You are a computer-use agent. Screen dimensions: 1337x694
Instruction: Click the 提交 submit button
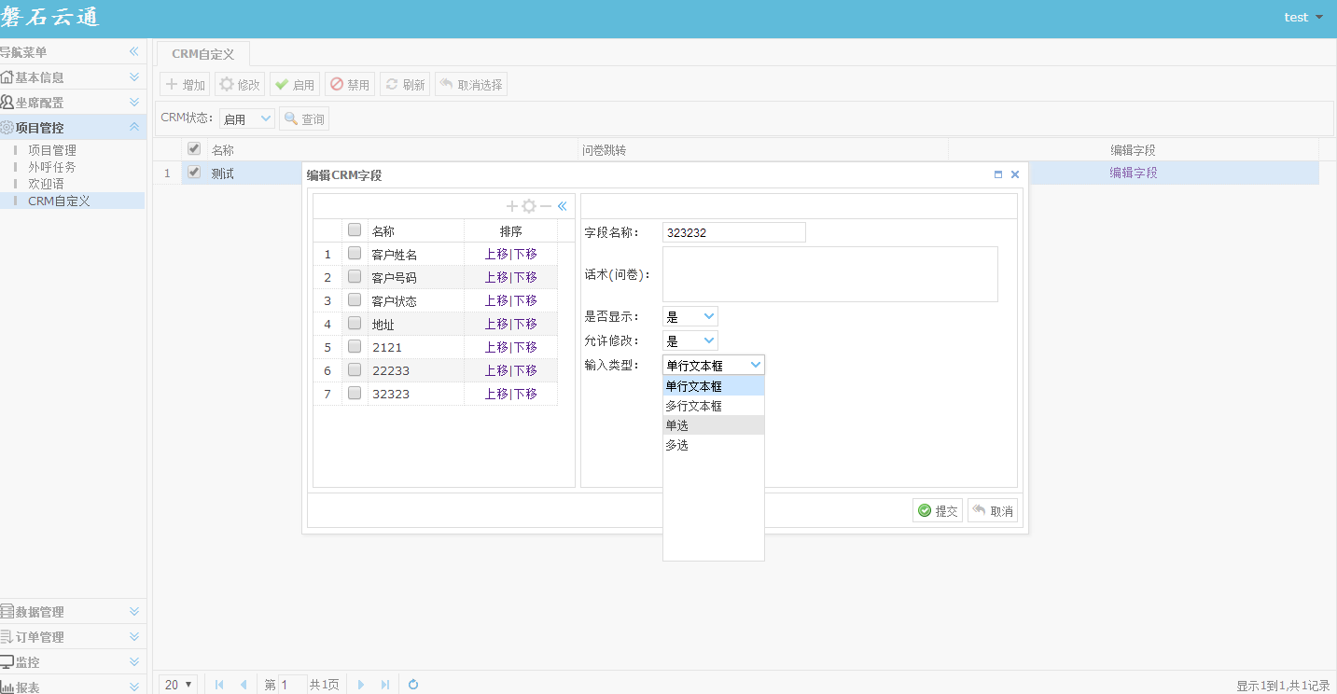coord(938,510)
